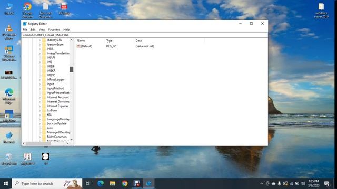
Task: Select the Managed Desktop key
Action: [x=58, y=132]
